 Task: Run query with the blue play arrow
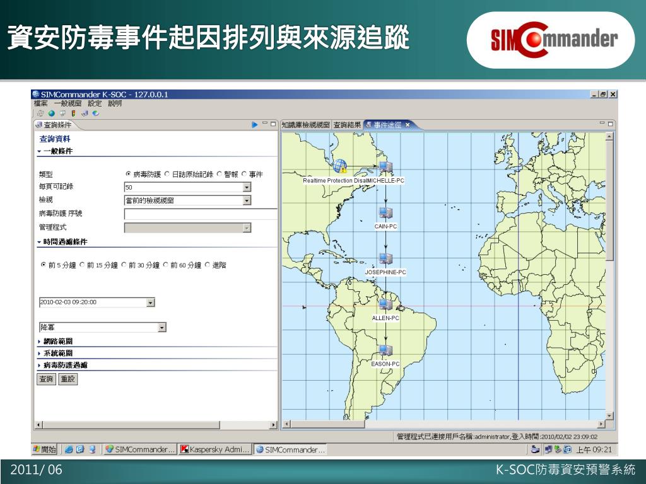[255, 125]
